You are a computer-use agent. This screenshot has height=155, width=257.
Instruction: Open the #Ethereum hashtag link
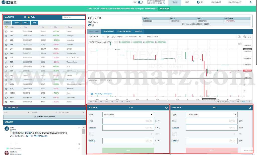point(41,136)
